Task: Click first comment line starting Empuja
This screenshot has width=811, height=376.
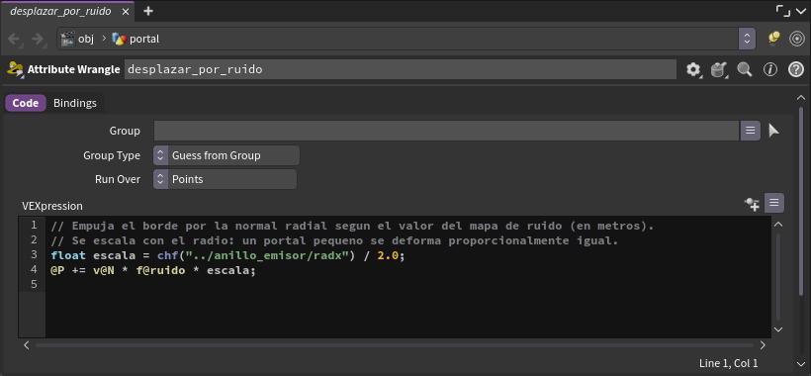Action: click(x=353, y=226)
